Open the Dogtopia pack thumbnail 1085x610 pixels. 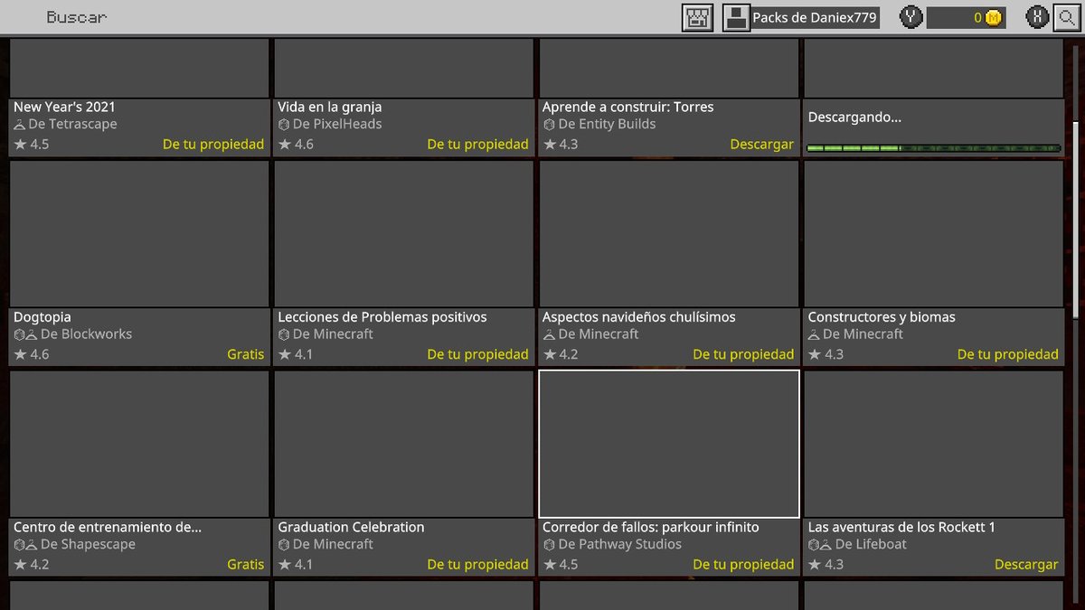point(139,234)
